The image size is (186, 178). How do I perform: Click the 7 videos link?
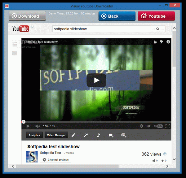tap(69, 153)
